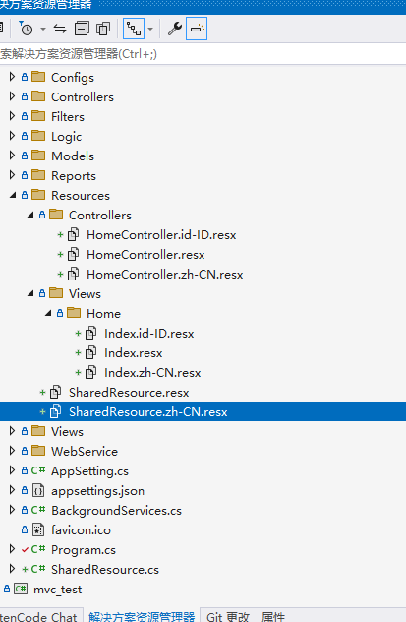Expand the Models folder

12,155
